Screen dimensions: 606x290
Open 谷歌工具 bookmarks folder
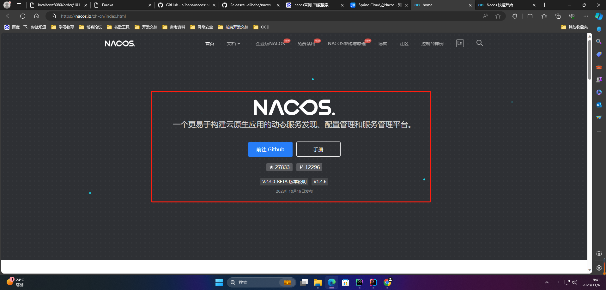(118, 27)
